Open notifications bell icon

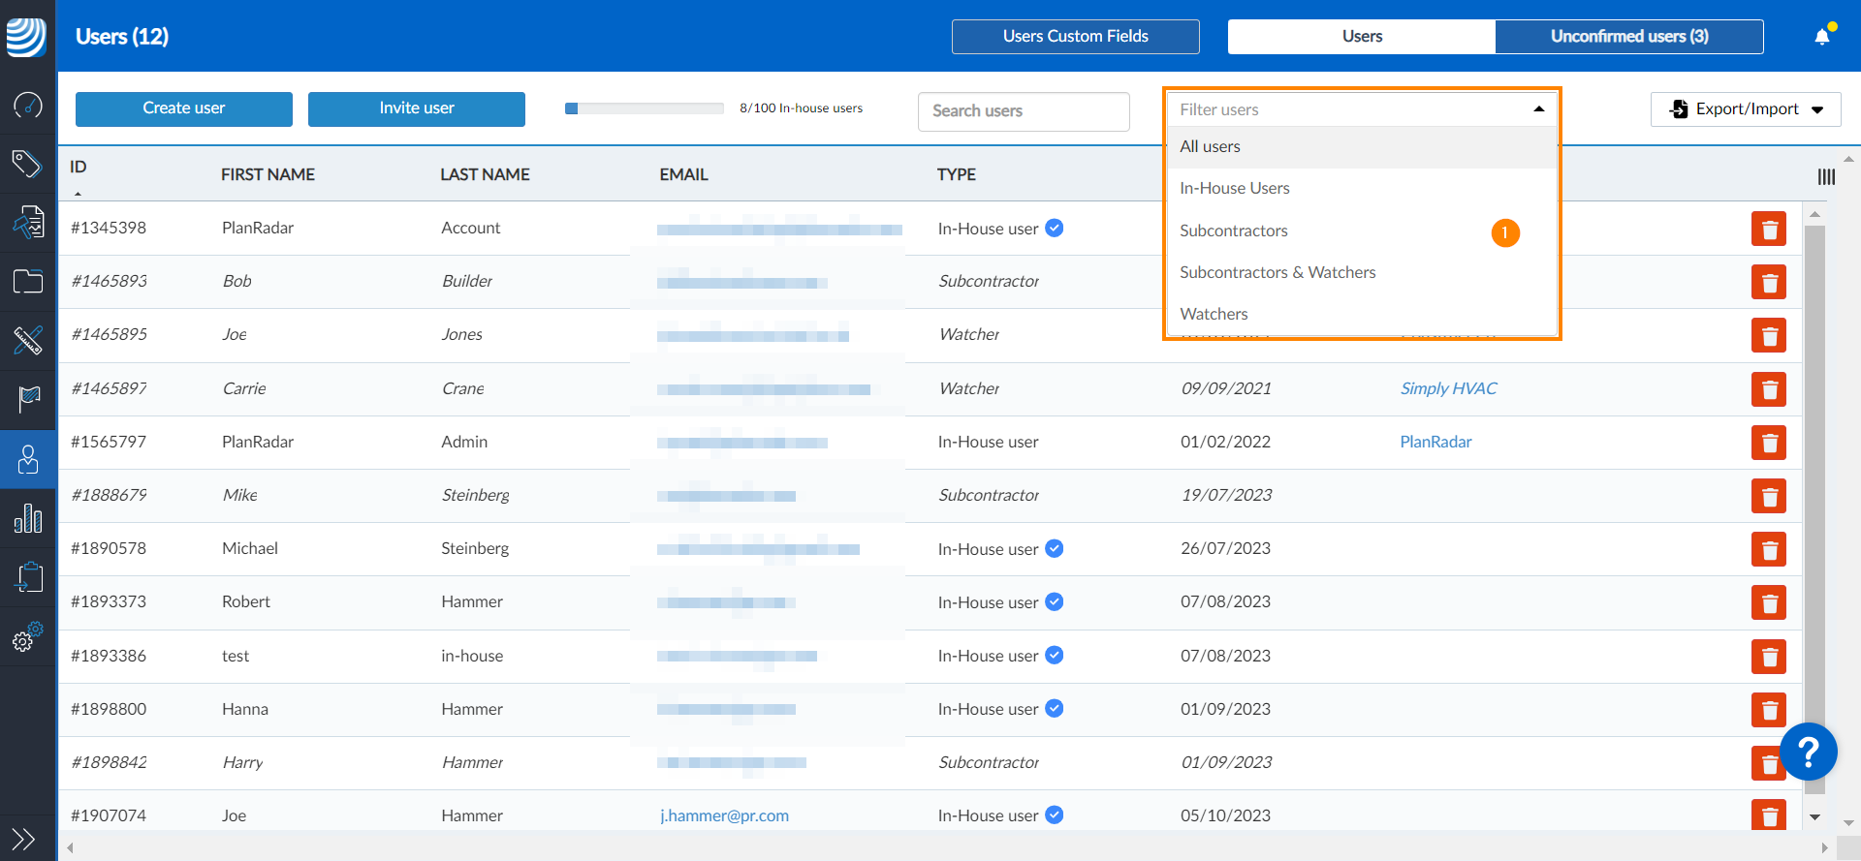(1823, 36)
